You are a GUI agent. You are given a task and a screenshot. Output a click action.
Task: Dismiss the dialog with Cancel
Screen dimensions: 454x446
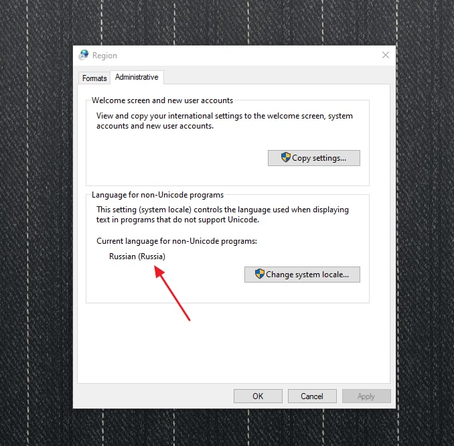click(x=312, y=396)
